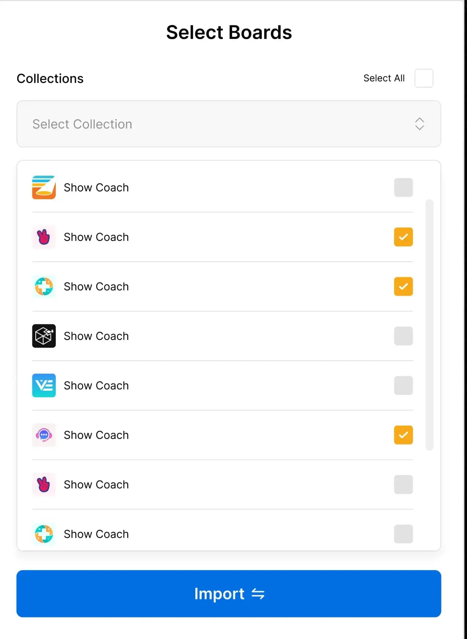Click the peace hand icon in unchecked row
Viewport: 467px width, 639px height.
[x=44, y=485]
